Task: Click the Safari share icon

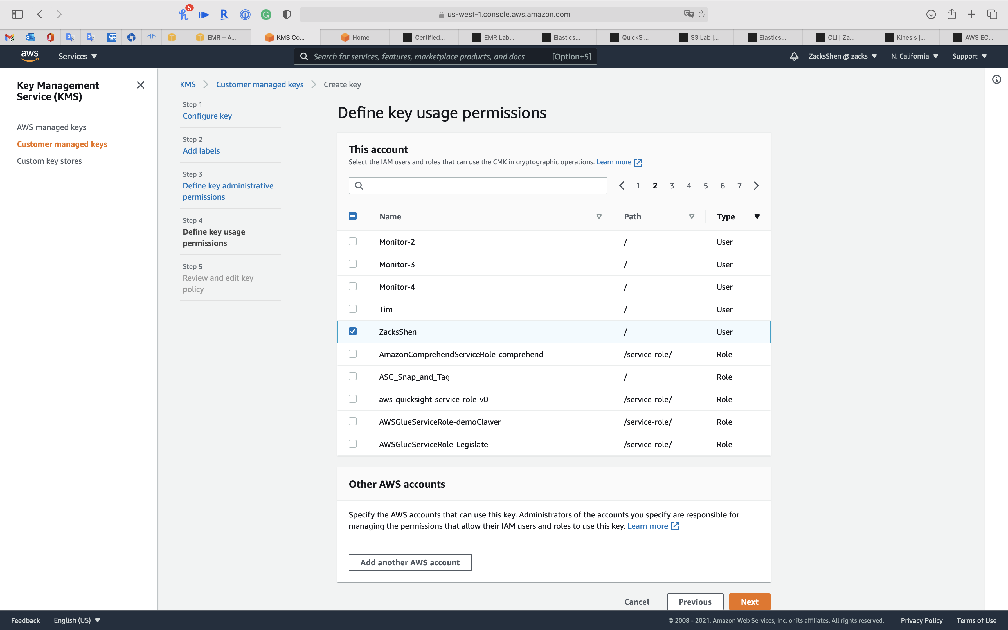Action: [951, 14]
